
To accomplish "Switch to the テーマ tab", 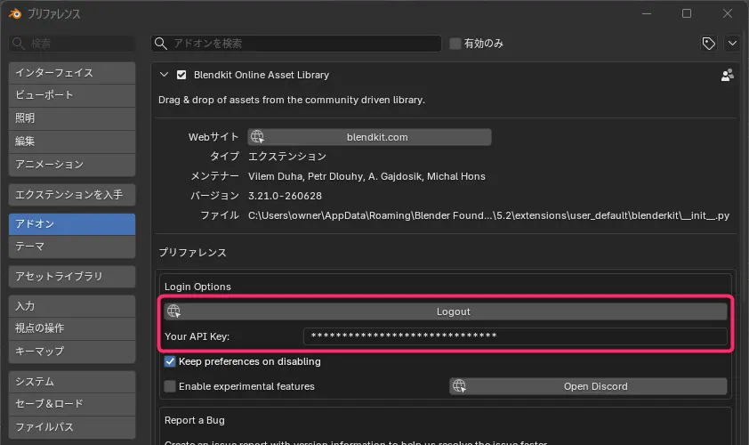I will click(72, 247).
